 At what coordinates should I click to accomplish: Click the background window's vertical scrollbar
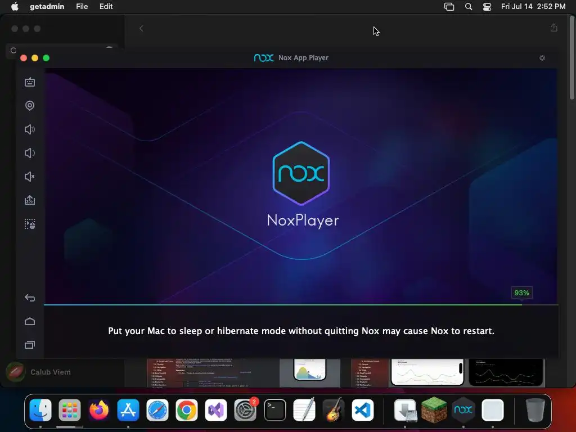click(572, 58)
